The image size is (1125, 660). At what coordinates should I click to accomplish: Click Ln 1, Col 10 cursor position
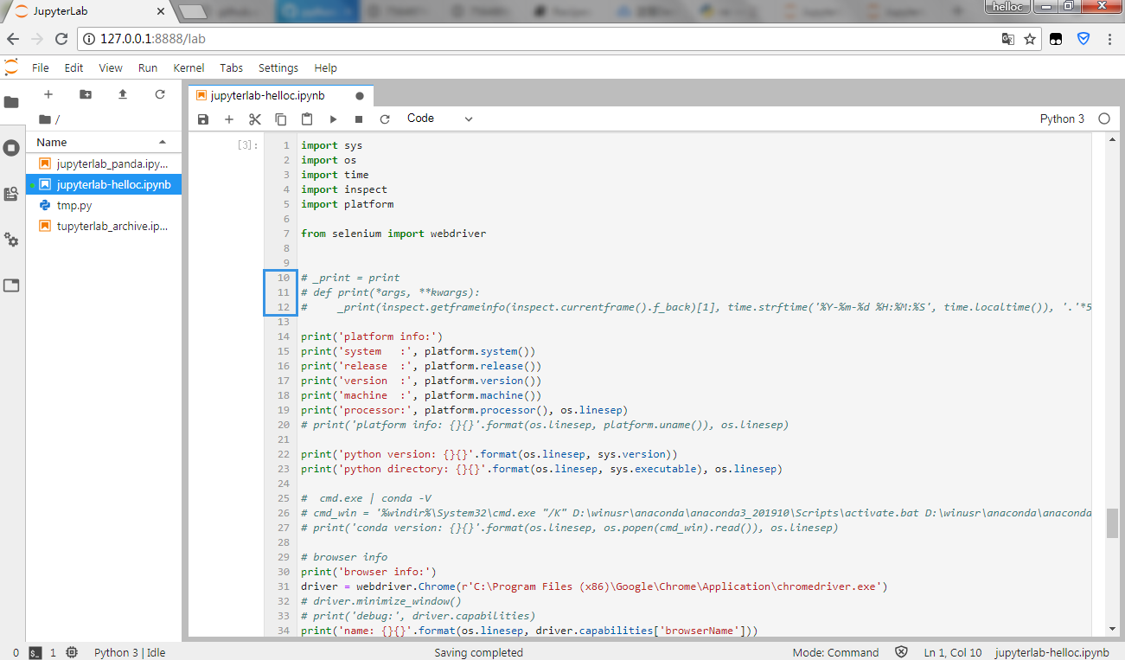953,652
